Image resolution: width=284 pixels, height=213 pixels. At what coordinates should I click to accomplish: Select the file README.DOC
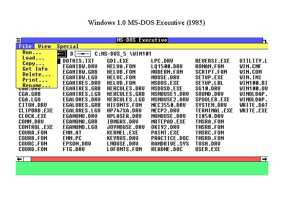pyautogui.click(x=167, y=149)
